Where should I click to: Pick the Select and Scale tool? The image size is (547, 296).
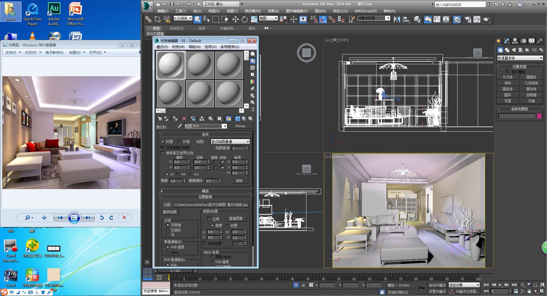point(254,19)
